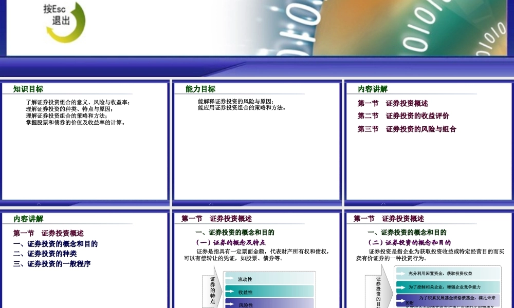Select 三、证券投资的一般程序 entry
This screenshot has width=514, height=308.
pyautogui.click(x=51, y=264)
